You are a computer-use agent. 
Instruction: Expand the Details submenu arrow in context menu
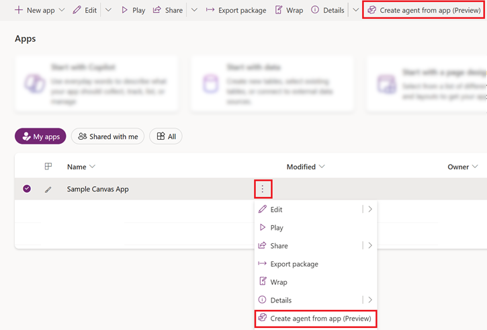pos(370,300)
